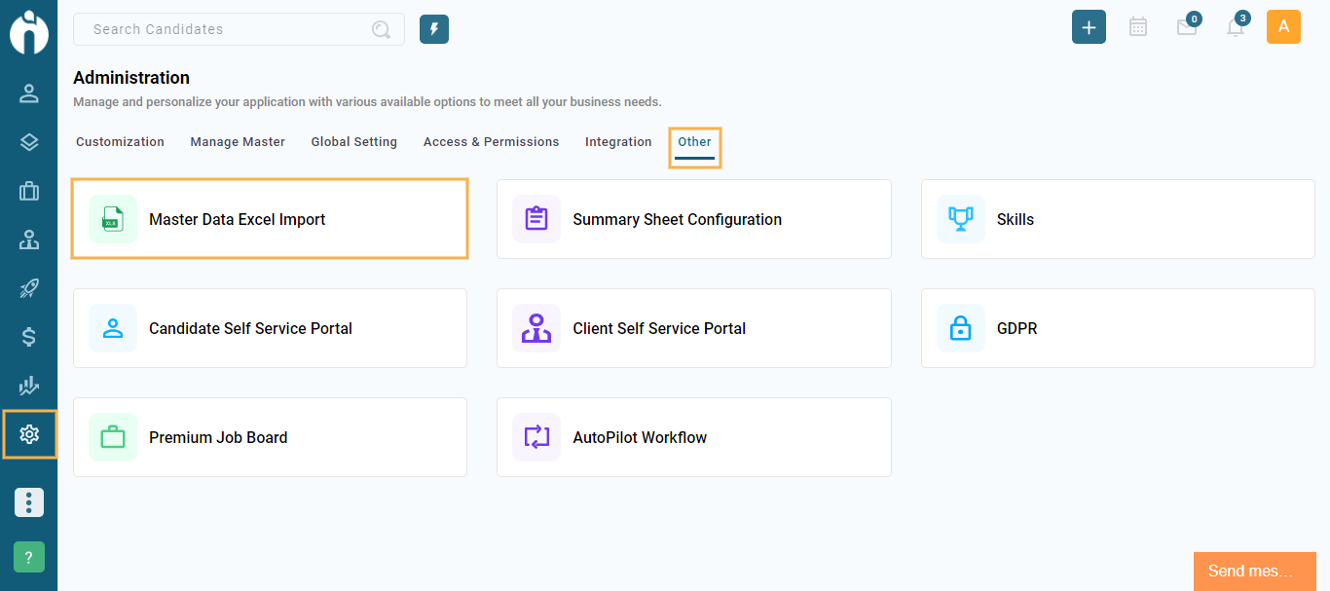Select the Access & Permissions tab

click(x=492, y=142)
